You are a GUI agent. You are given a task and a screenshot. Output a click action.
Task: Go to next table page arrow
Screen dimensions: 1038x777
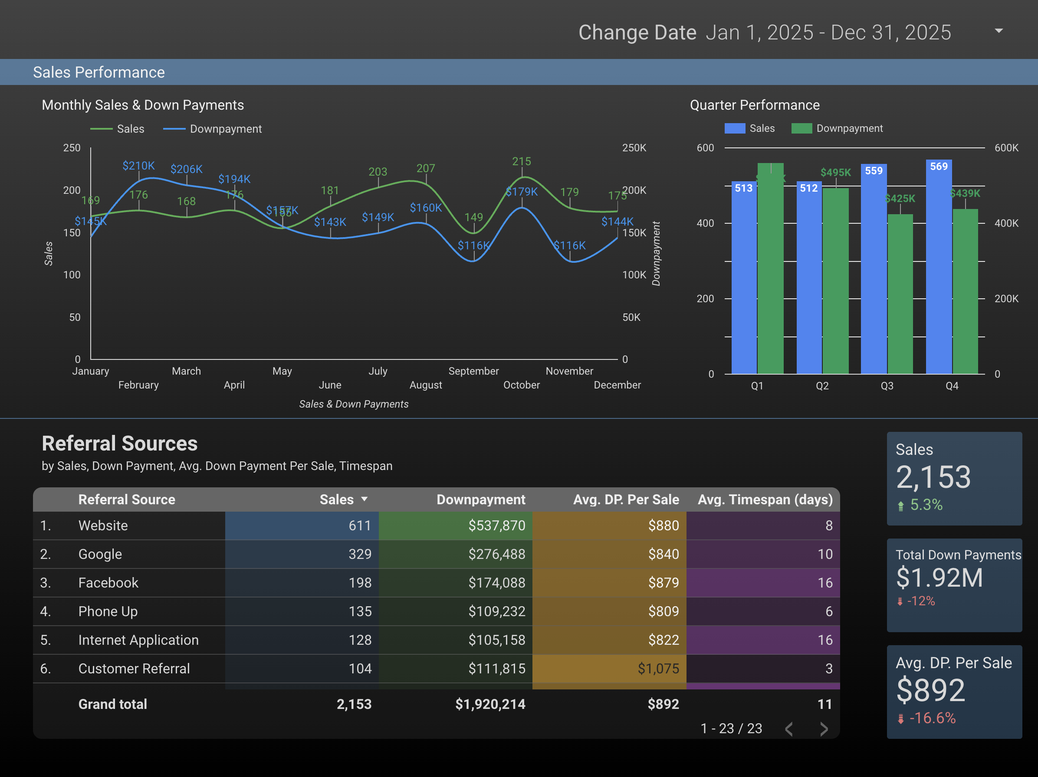tap(824, 729)
